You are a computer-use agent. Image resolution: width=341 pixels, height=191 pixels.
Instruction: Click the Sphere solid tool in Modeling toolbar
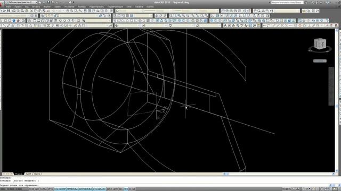click(x=132, y=21)
